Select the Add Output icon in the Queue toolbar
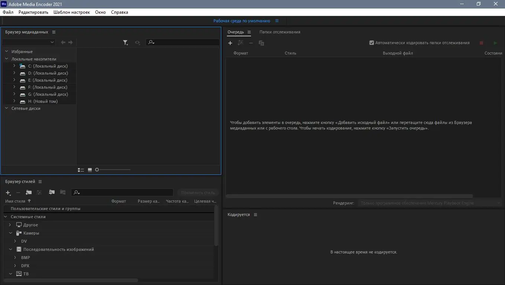 (240, 43)
